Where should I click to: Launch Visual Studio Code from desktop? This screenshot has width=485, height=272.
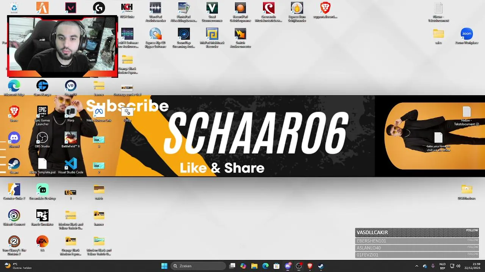click(70, 166)
